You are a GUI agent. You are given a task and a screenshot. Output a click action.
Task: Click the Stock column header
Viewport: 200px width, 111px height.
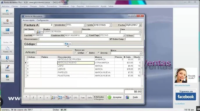(x=137, y=57)
